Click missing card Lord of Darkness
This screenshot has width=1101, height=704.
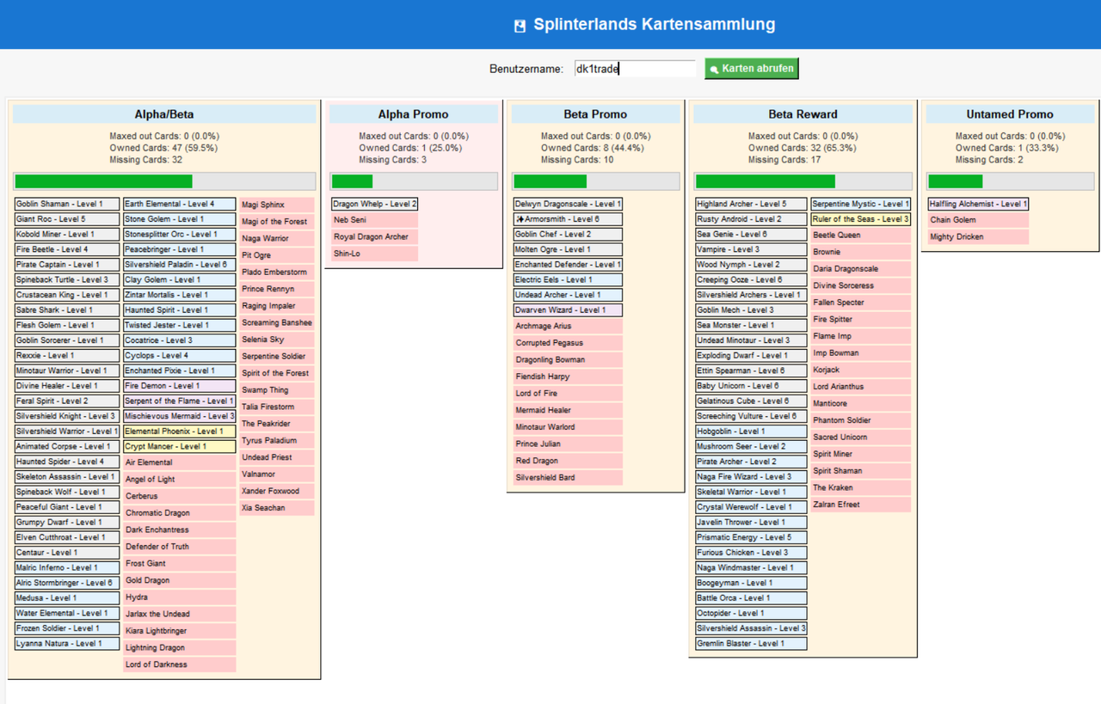pyautogui.click(x=180, y=664)
